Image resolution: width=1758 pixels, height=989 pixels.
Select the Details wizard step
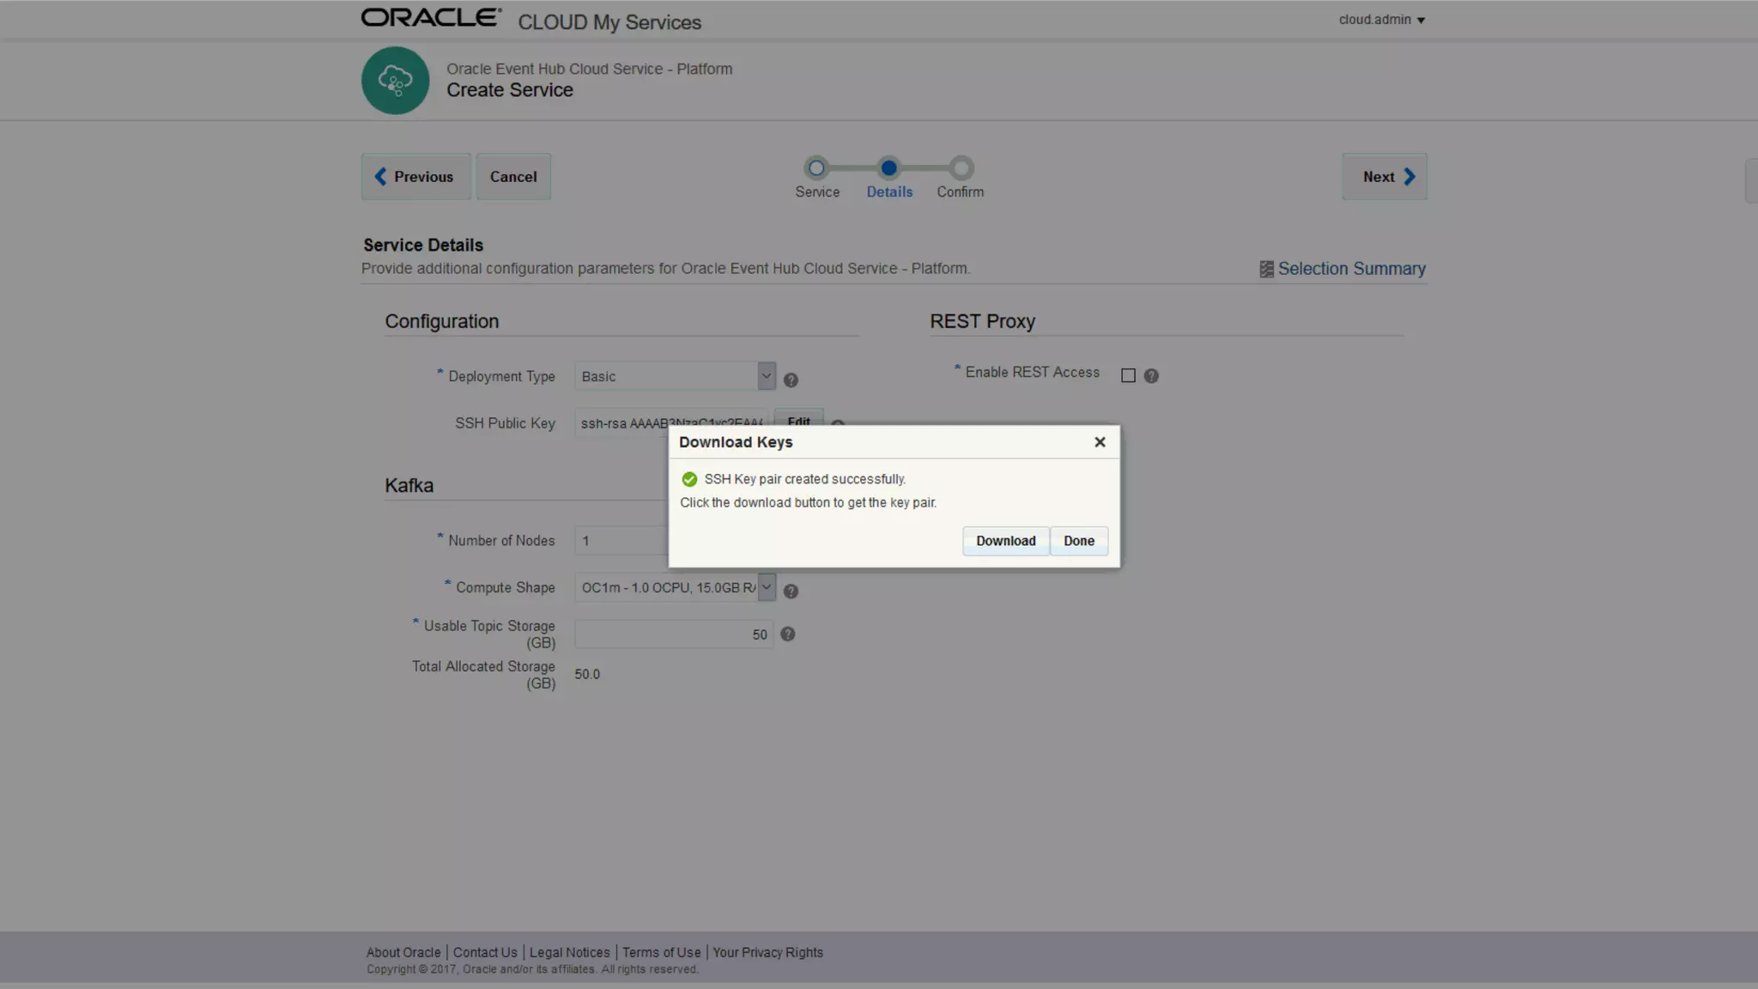point(889,168)
